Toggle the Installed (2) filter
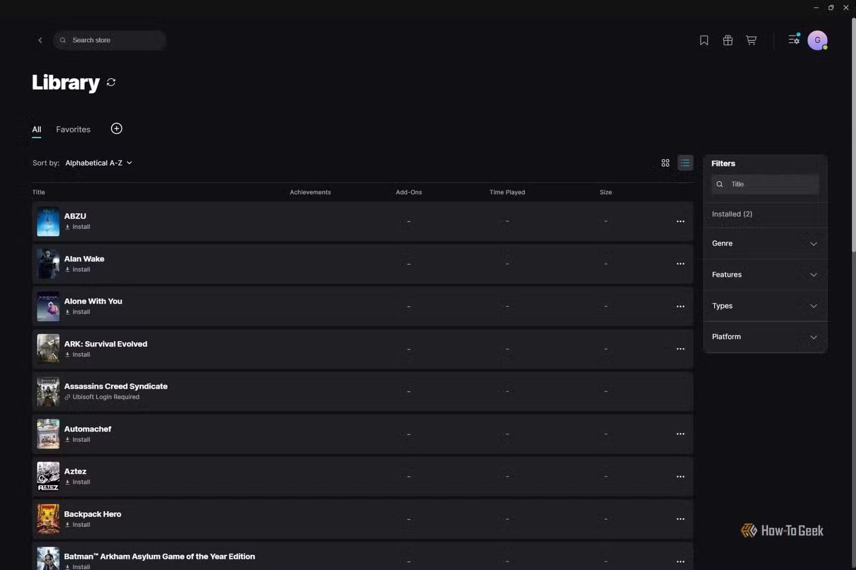The height and width of the screenshot is (570, 856). (732, 214)
